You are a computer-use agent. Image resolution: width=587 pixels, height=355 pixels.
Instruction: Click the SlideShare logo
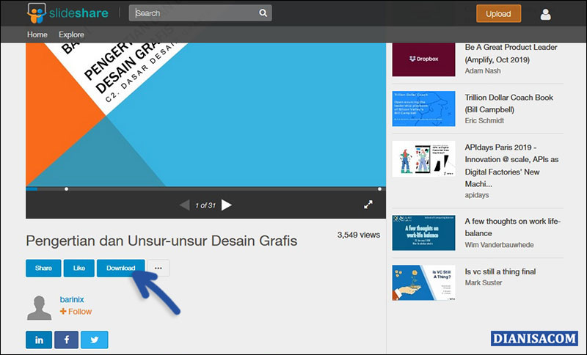(68, 13)
